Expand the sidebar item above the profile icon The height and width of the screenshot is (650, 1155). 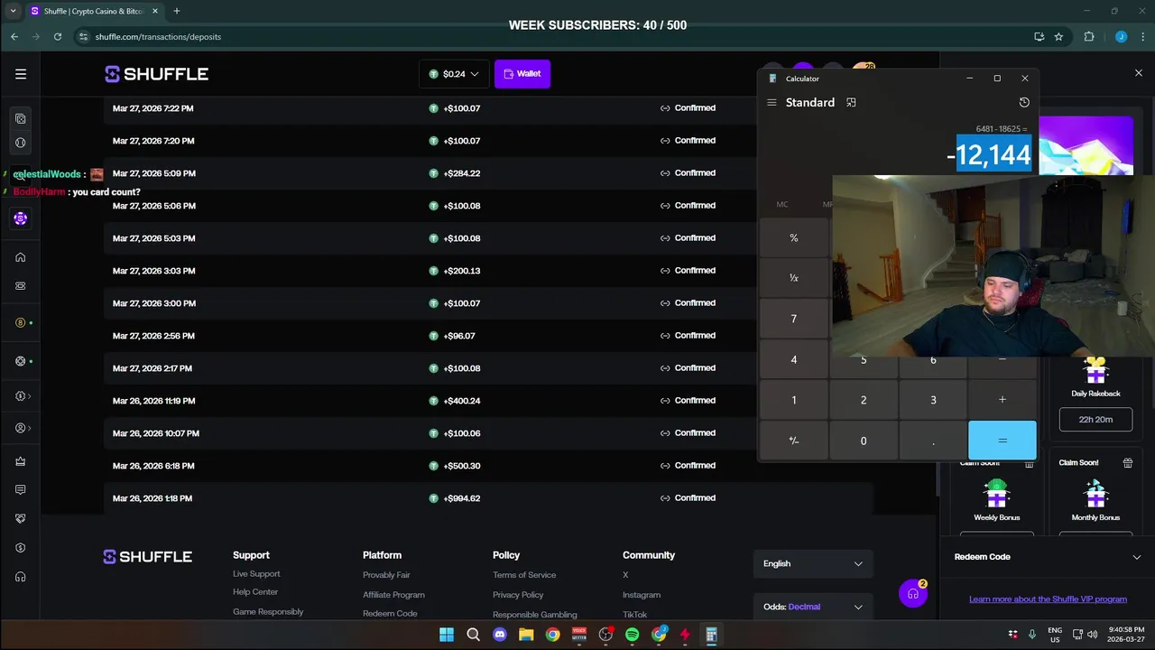pos(23,396)
